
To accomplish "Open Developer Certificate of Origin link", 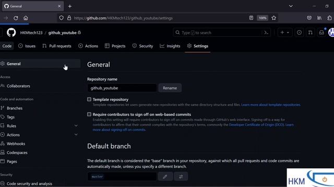I will click(256, 125).
